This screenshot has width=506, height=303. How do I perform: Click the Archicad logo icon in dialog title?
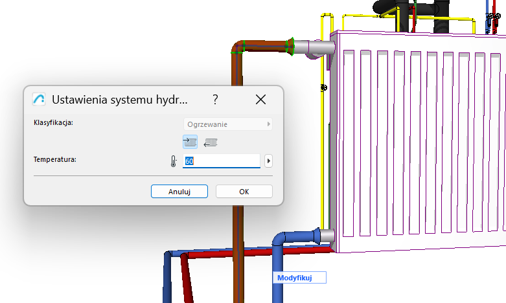pyautogui.click(x=39, y=99)
